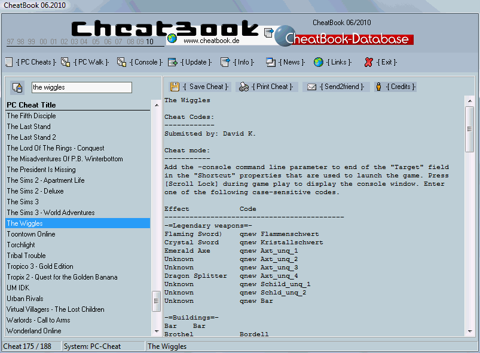
Task: Select 'Warlords - Call to Arms'
Action: [39, 320]
